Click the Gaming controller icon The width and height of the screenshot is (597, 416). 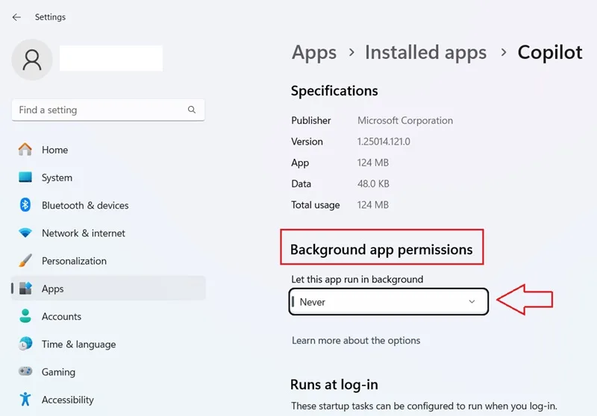pyautogui.click(x=25, y=371)
